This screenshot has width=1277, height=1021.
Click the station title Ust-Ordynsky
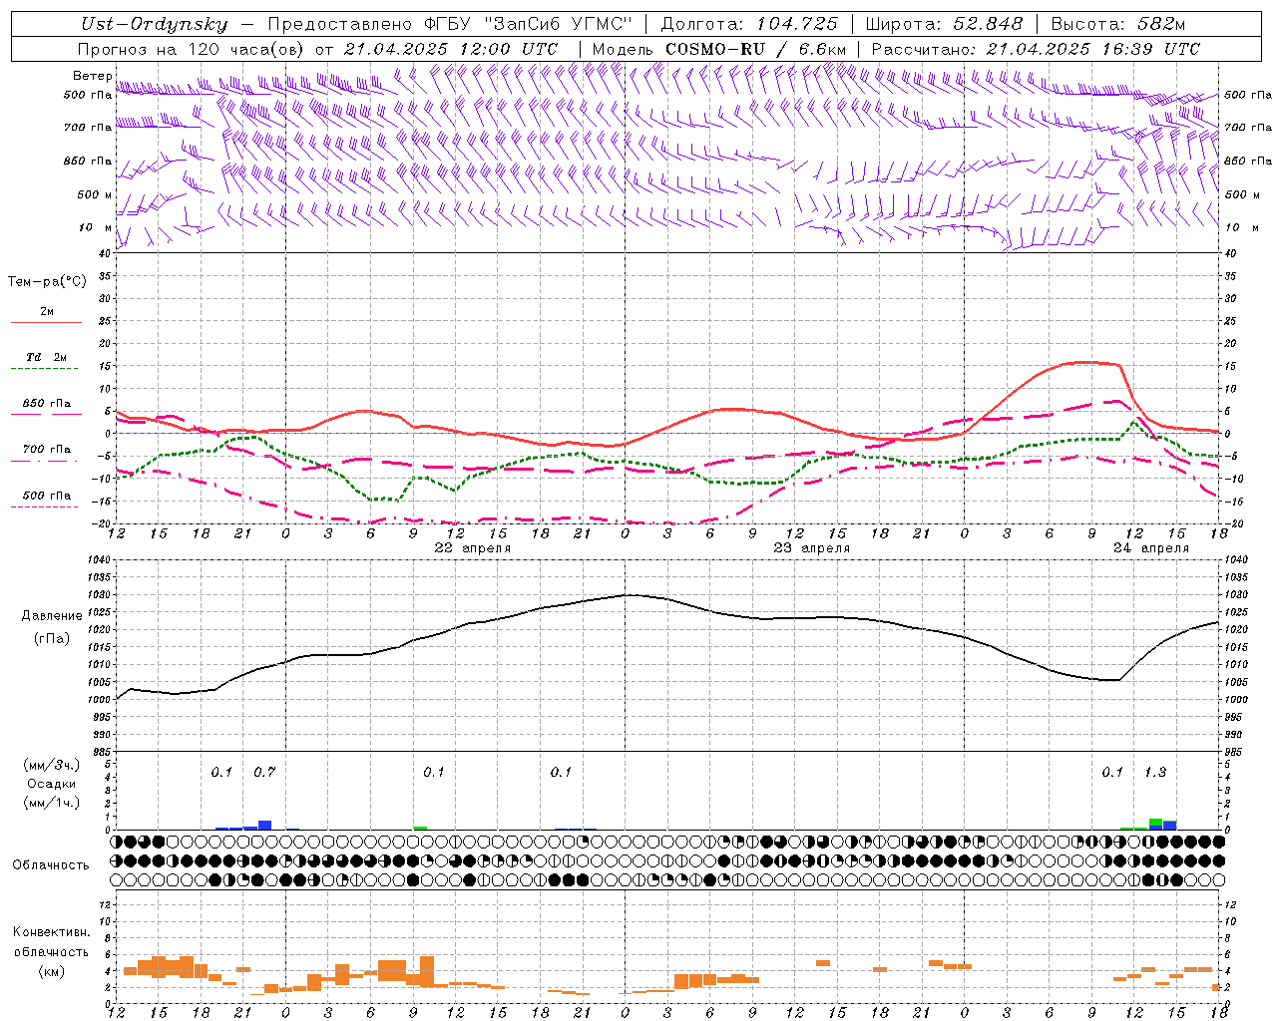154,24
